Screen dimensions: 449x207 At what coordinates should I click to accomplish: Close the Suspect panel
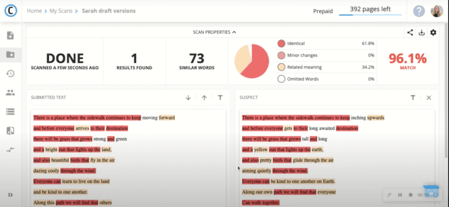[x=429, y=98]
